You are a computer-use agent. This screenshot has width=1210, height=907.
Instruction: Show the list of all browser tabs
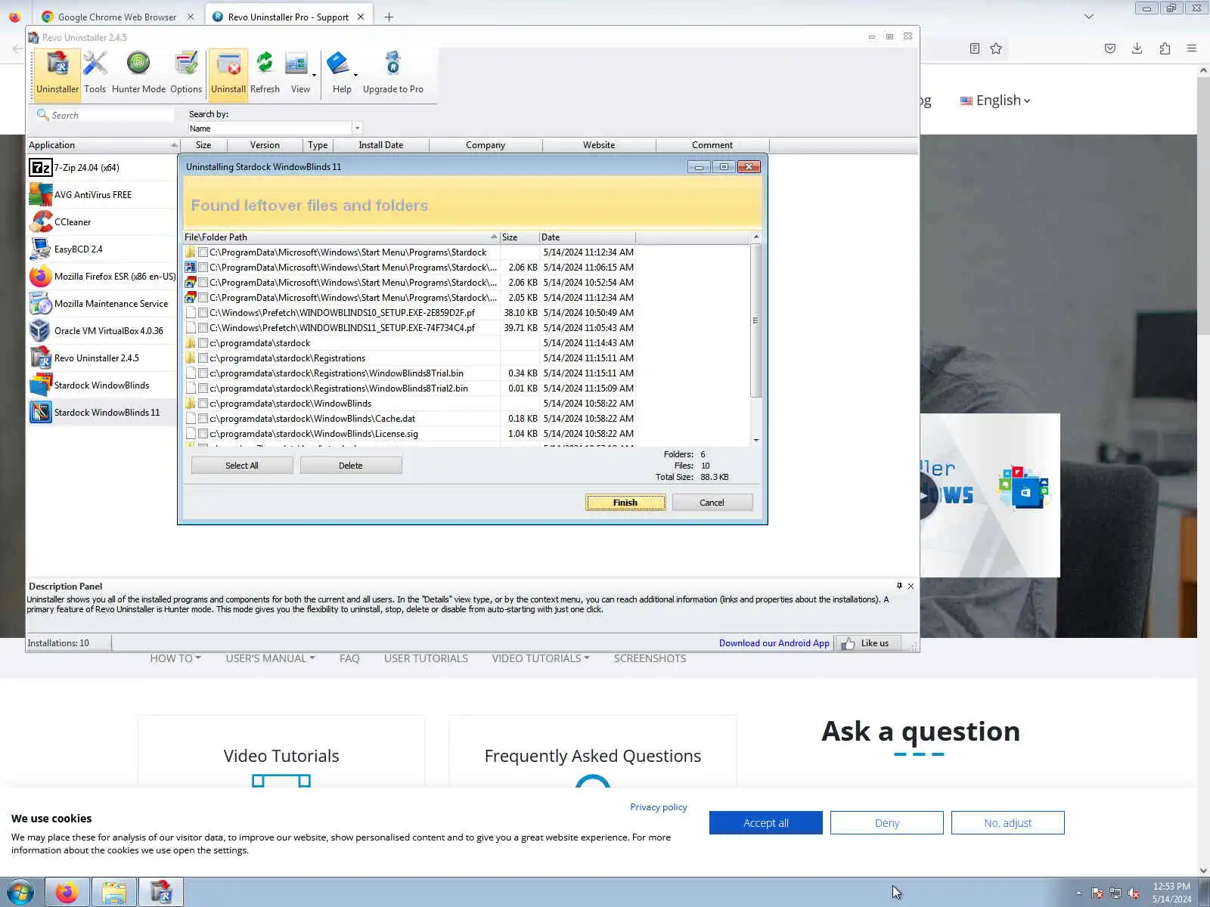[1089, 17]
